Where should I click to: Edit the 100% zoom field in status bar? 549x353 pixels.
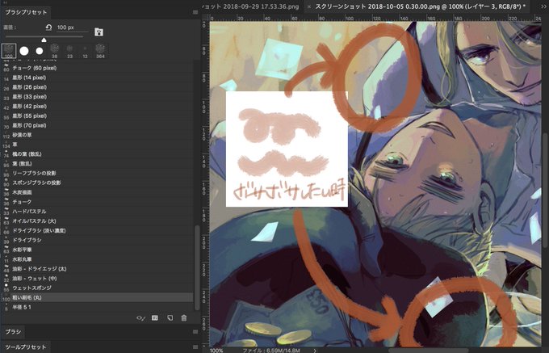(x=216, y=351)
